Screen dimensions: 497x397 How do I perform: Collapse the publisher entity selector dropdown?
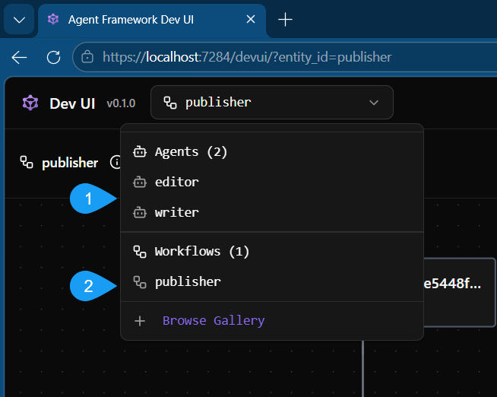tap(272, 103)
